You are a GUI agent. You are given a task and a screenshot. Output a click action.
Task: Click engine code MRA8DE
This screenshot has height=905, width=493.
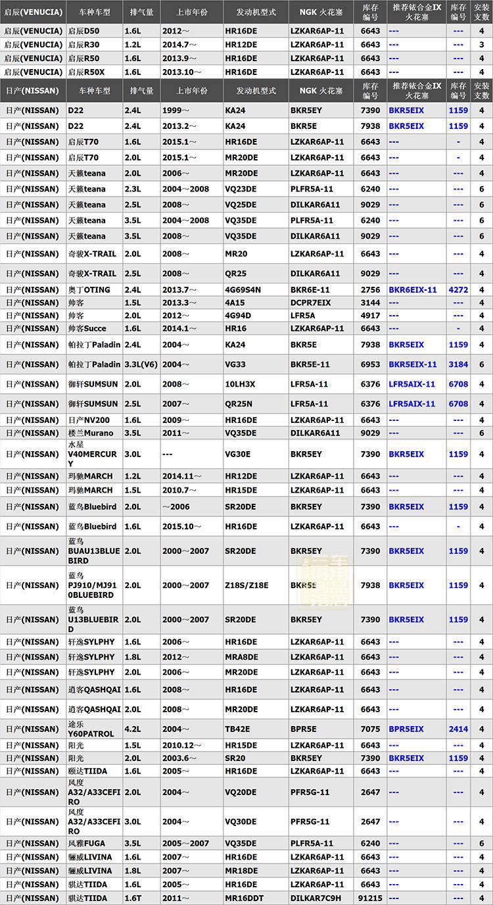click(241, 657)
